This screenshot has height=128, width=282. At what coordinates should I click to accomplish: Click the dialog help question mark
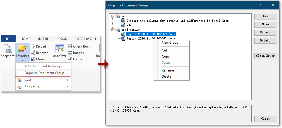[260, 5]
